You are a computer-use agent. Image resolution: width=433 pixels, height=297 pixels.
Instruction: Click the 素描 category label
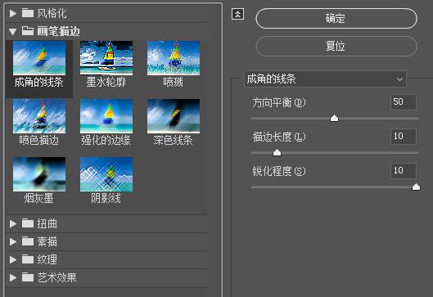point(47,241)
